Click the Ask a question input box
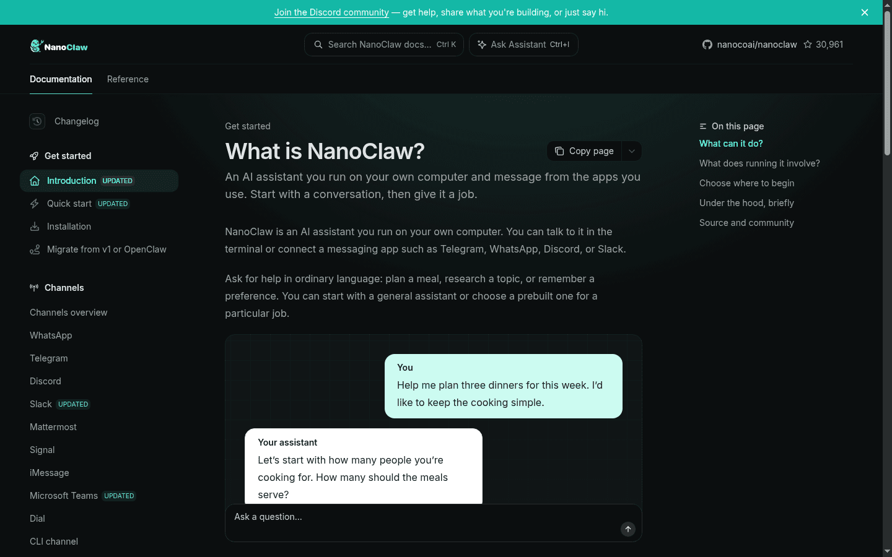The width and height of the screenshot is (892, 557). click(434, 523)
